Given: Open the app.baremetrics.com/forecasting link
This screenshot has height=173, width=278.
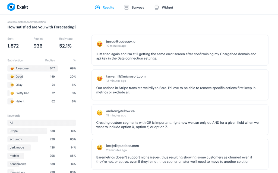Looking at the screenshot, I should click(x=27, y=22).
